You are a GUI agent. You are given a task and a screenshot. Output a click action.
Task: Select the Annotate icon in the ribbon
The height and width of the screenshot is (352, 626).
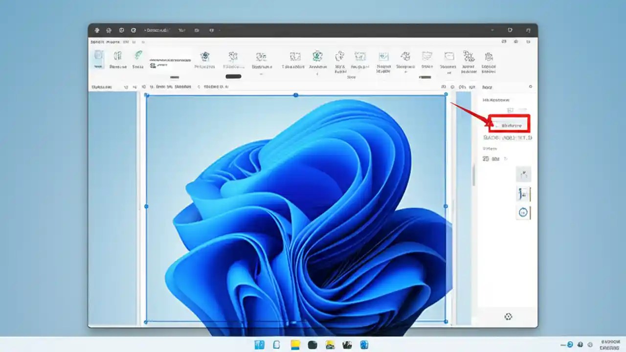click(318, 59)
